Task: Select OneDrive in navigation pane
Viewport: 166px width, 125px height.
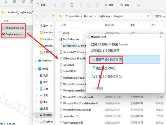Action: pos(45,61)
